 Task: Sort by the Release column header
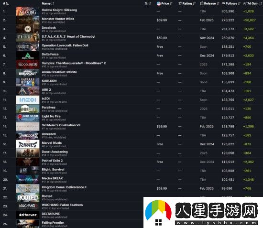tap(209, 3)
